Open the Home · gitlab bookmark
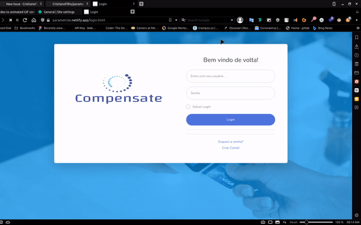This screenshot has height=225, width=361. (297, 28)
